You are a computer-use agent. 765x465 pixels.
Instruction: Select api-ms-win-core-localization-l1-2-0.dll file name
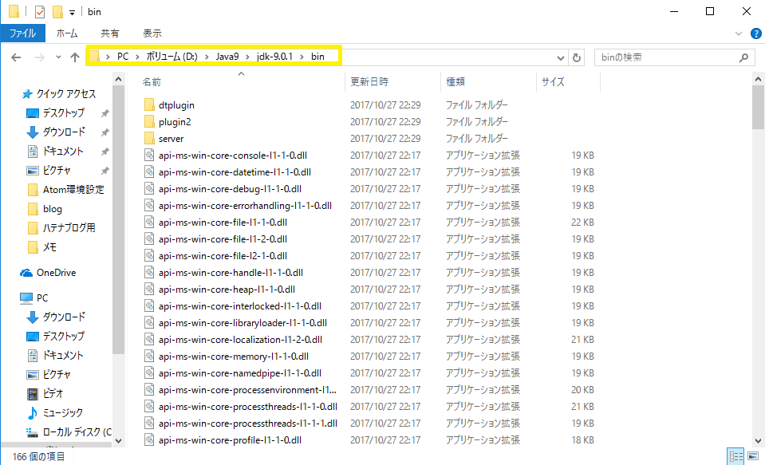pos(240,340)
